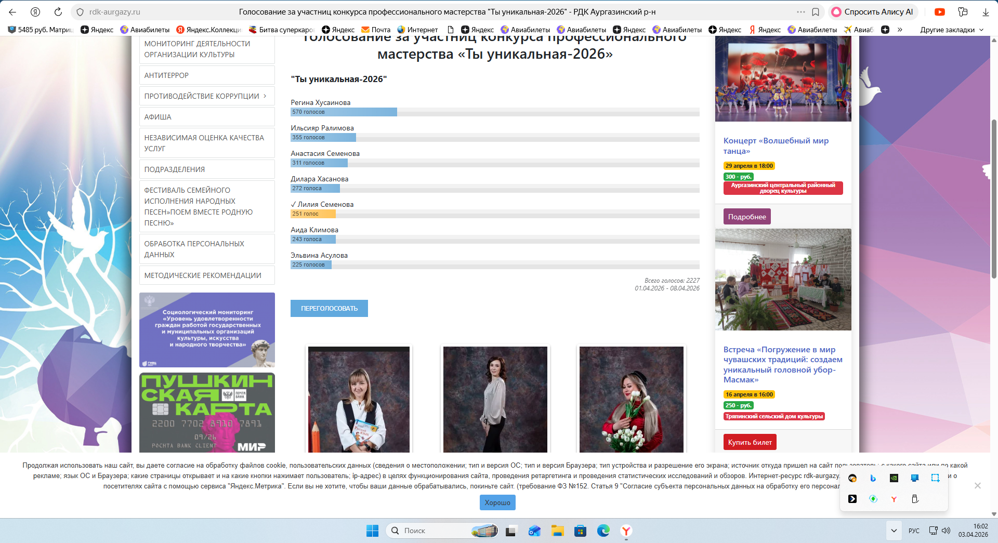Open the Битва суперкаров bookmark
The image size is (998, 543).
pyautogui.click(x=282, y=30)
